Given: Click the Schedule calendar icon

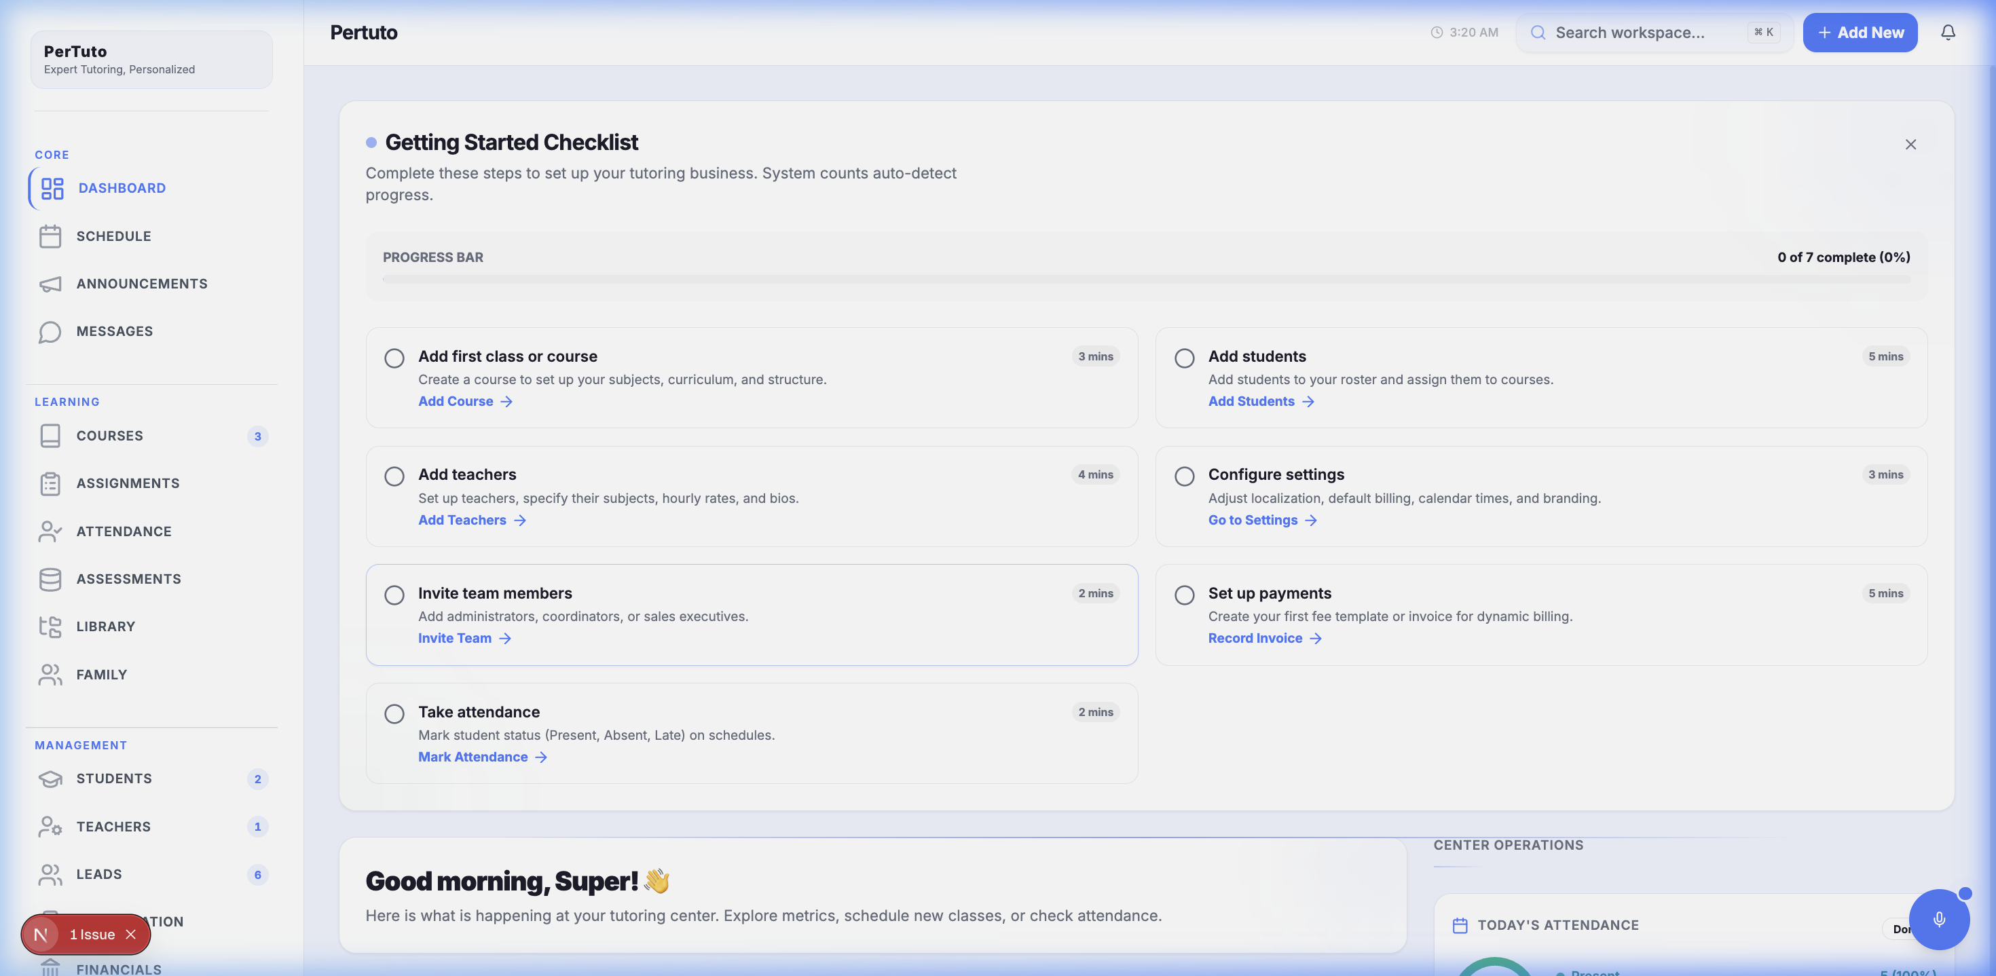Looking at the screenshot, I should coord(50,236).
